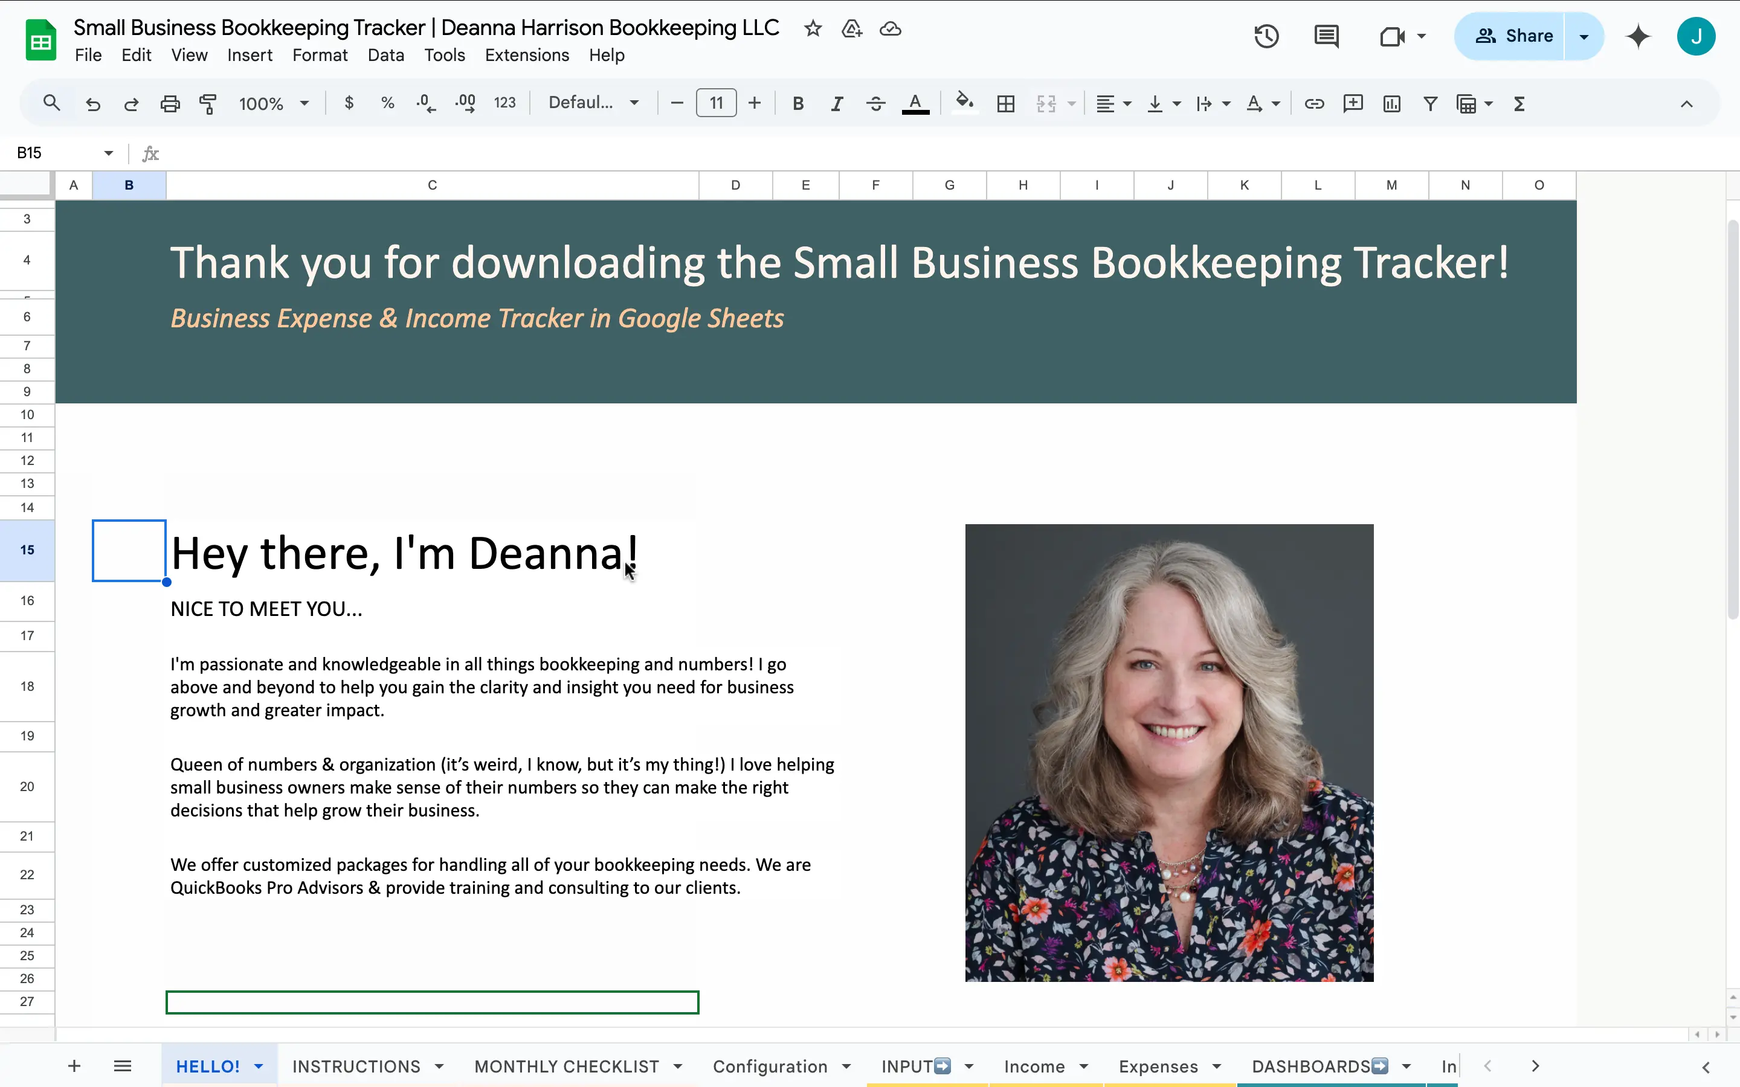1740x1087 pixels.
Task: Open HELLO! tab options arrow
Action: [x=259, y=1066]
